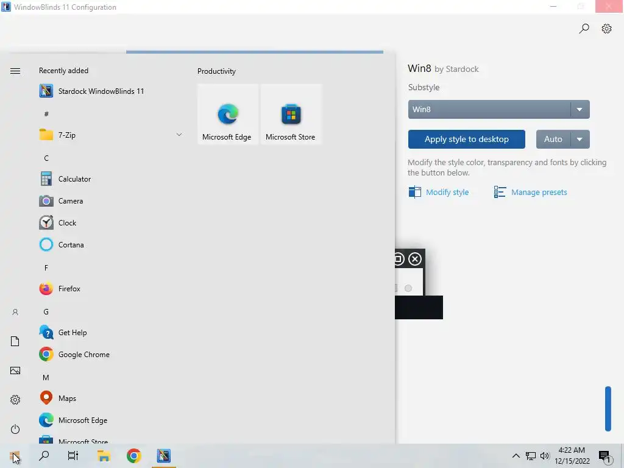The height and width of the screenshot is (468, 624).
Task: Open the network icon in system tray
Action: pyautogui.click(x=531, y=456)
